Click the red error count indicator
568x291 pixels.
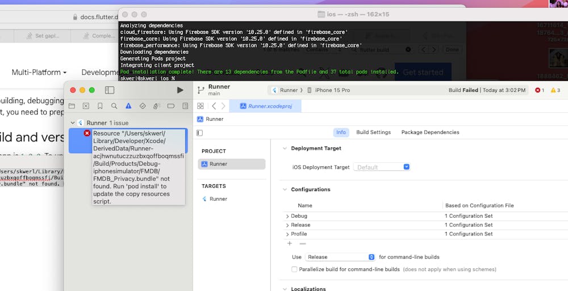pos(540,90)
